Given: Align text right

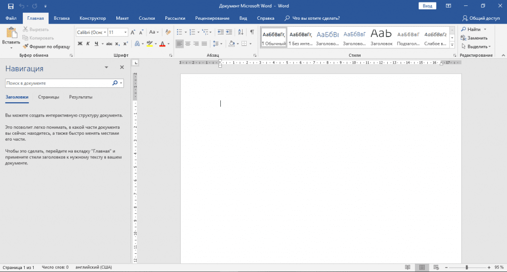Looking at the screenshot, I should click(196, 43).
